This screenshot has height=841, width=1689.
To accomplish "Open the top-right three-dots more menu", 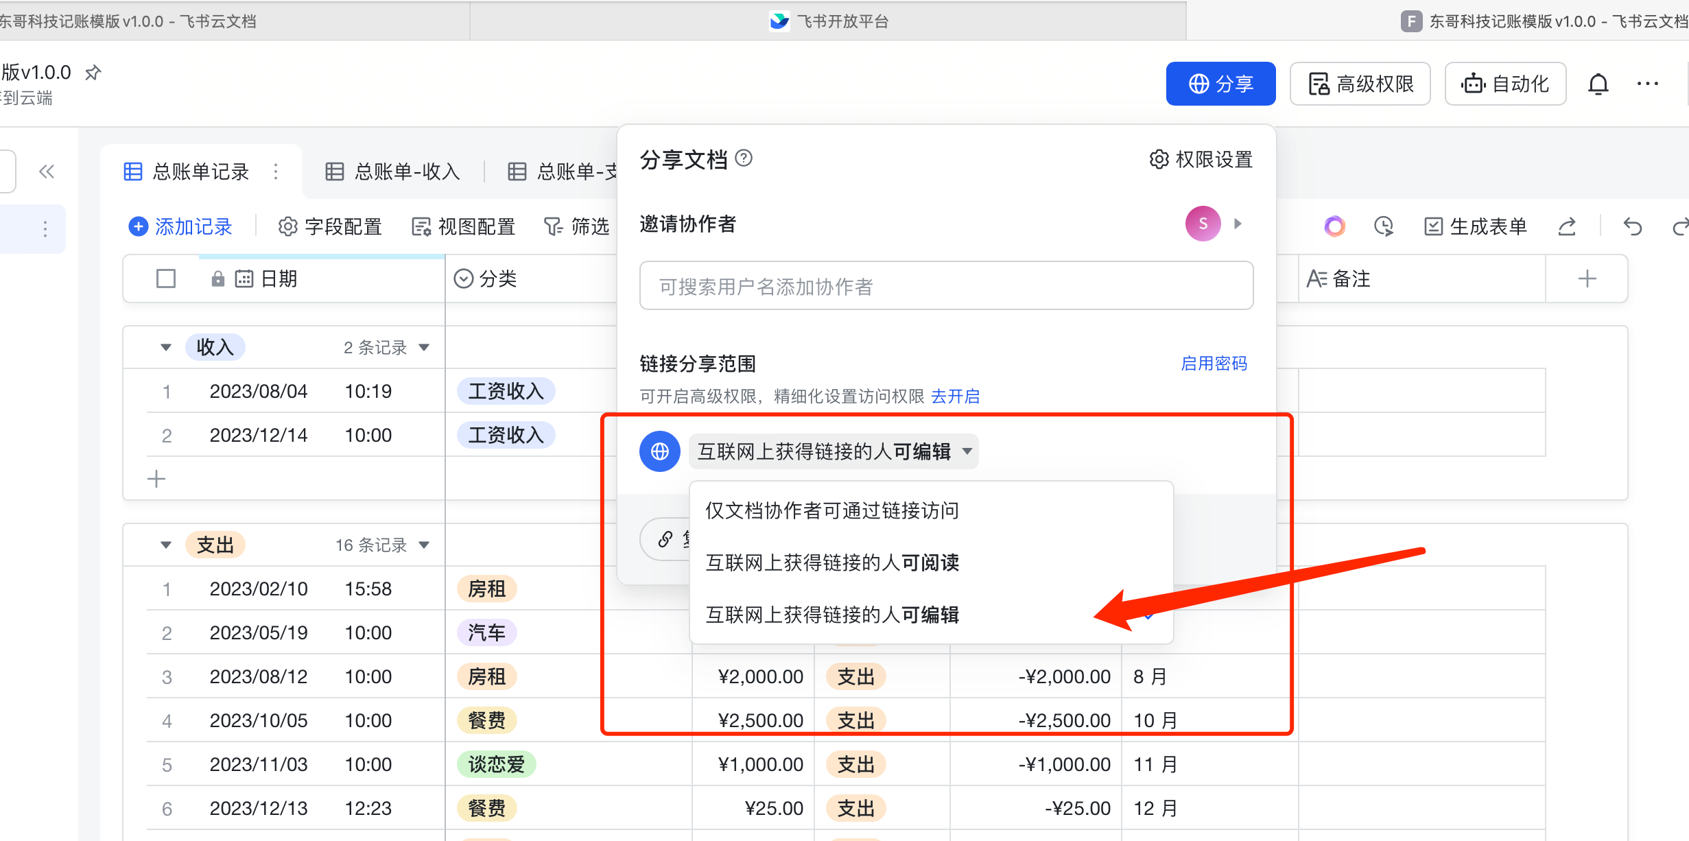I will 1647,84.
